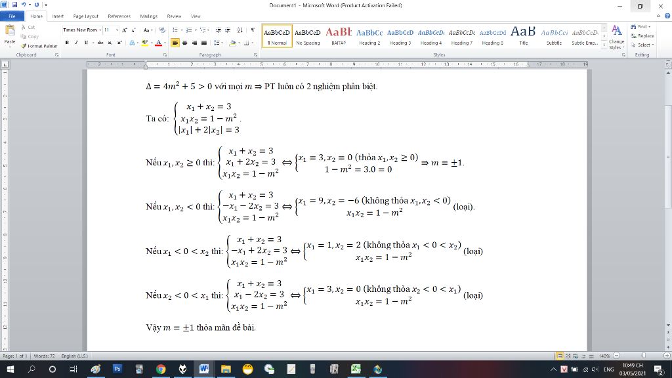This screenshot has width=672, height=378.
Task: Toggle Bold formatting
Action: (67, 43)
